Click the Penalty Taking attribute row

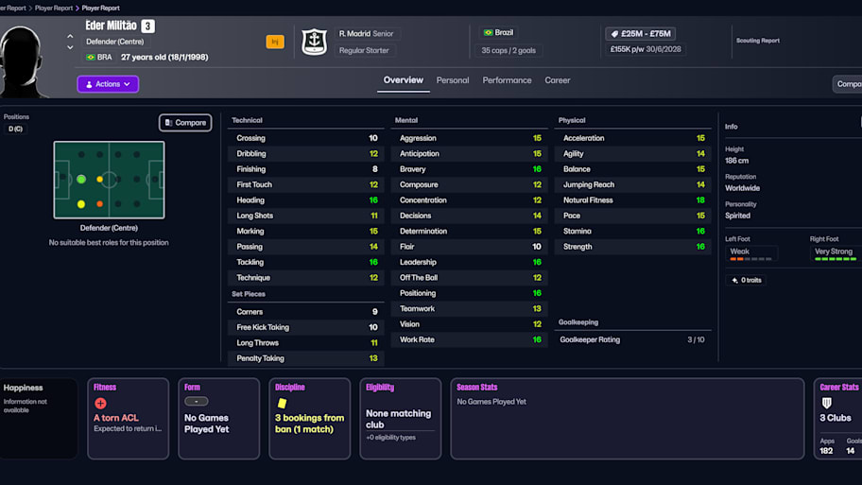pos(306,358)
